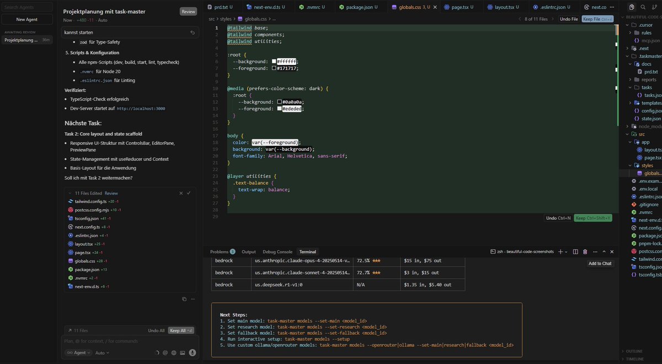The width and height of the screenshot is (662, 364).
Task: Select the Projektplanung agent in the sidebar
Action: click(27, 40)
